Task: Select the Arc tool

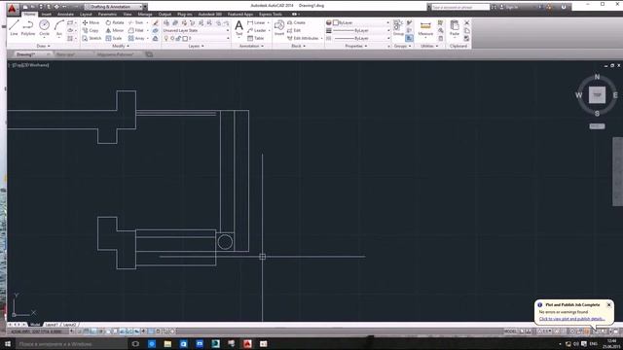Action: 58,28
